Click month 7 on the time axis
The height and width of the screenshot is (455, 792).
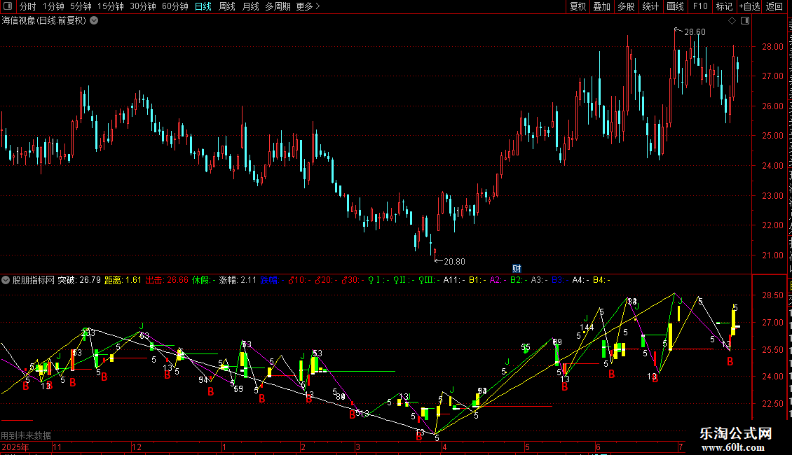point(681,447)
